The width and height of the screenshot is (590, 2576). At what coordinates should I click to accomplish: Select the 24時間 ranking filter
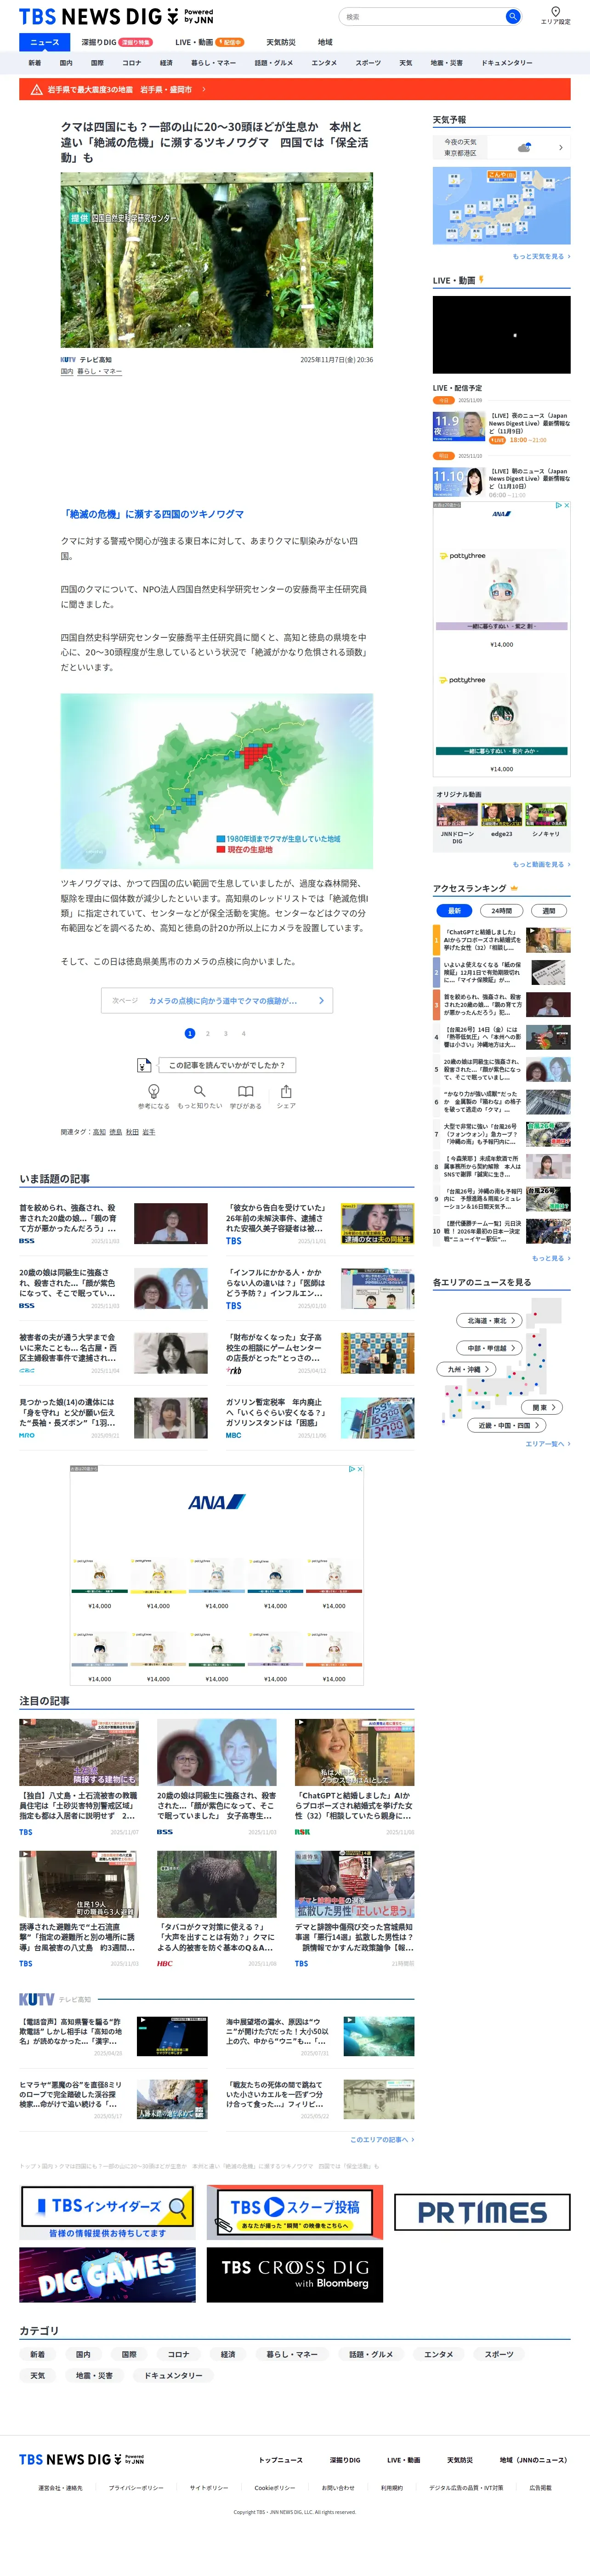[501, 910]
